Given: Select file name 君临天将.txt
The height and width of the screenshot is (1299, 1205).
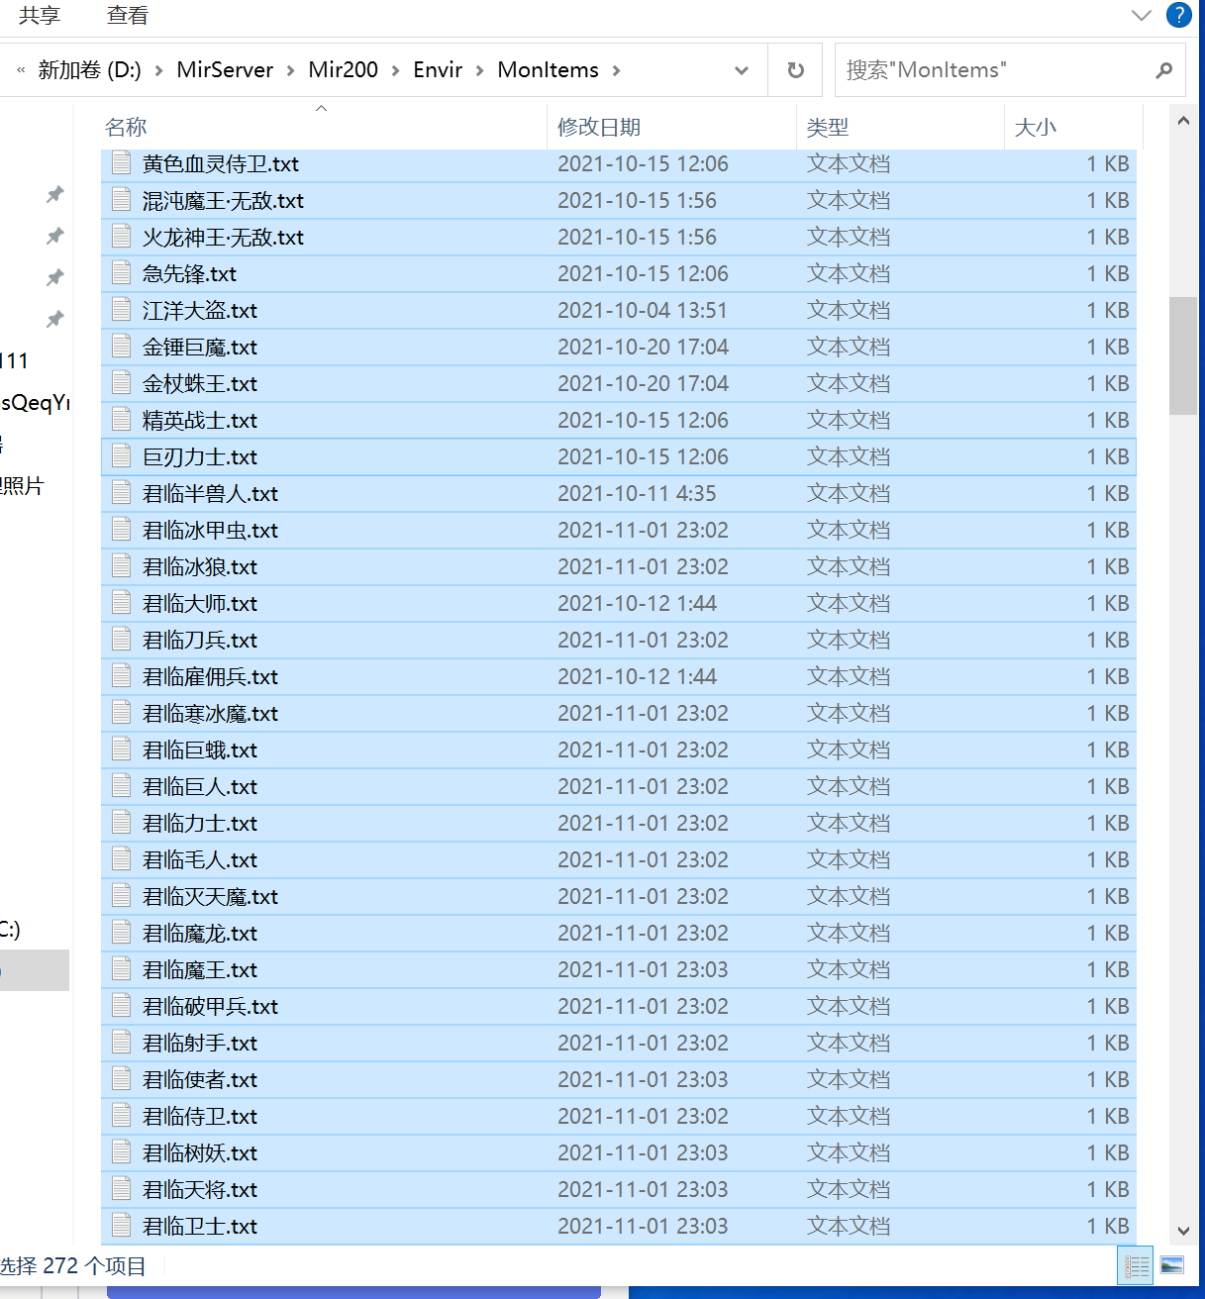Looking at the screenshot, I should (x=199, y=1189).
